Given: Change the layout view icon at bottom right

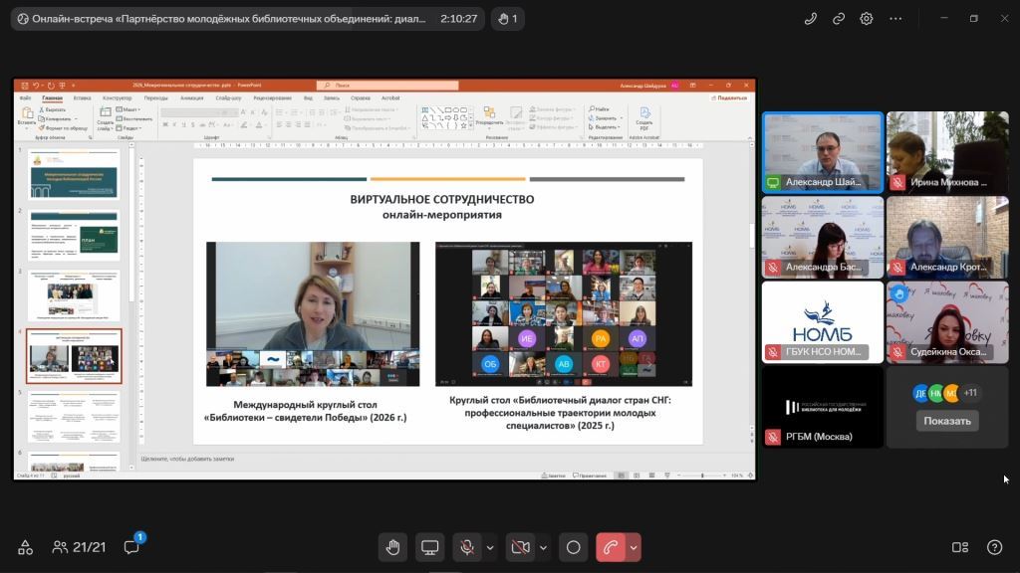Looking at the screenshot, I should (960, 547).
